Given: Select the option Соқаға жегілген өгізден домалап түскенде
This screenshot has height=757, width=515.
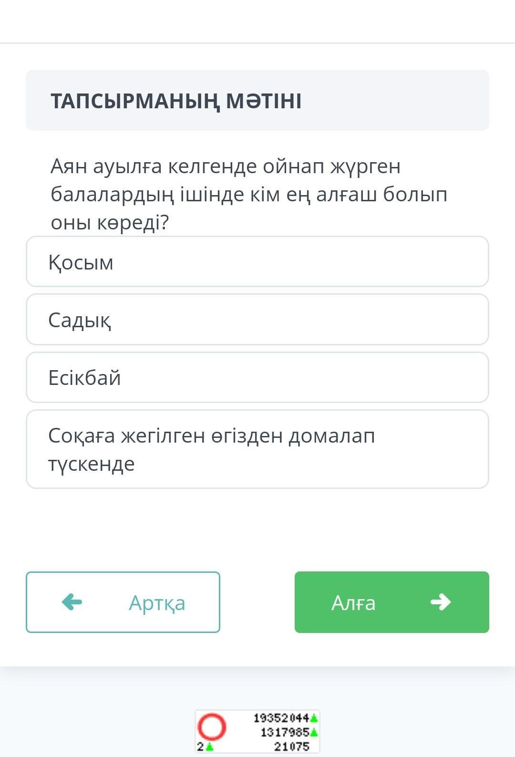Looking at the screenshot, I should tap(257, 449).
